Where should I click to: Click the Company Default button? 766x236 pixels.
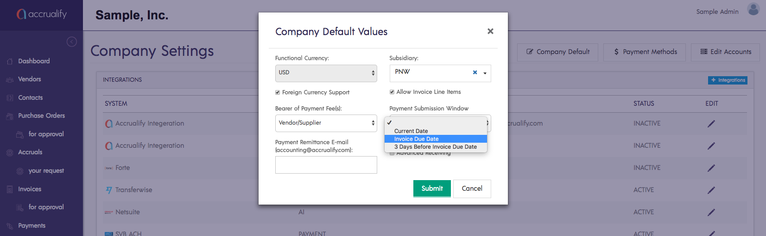(558, 52)
